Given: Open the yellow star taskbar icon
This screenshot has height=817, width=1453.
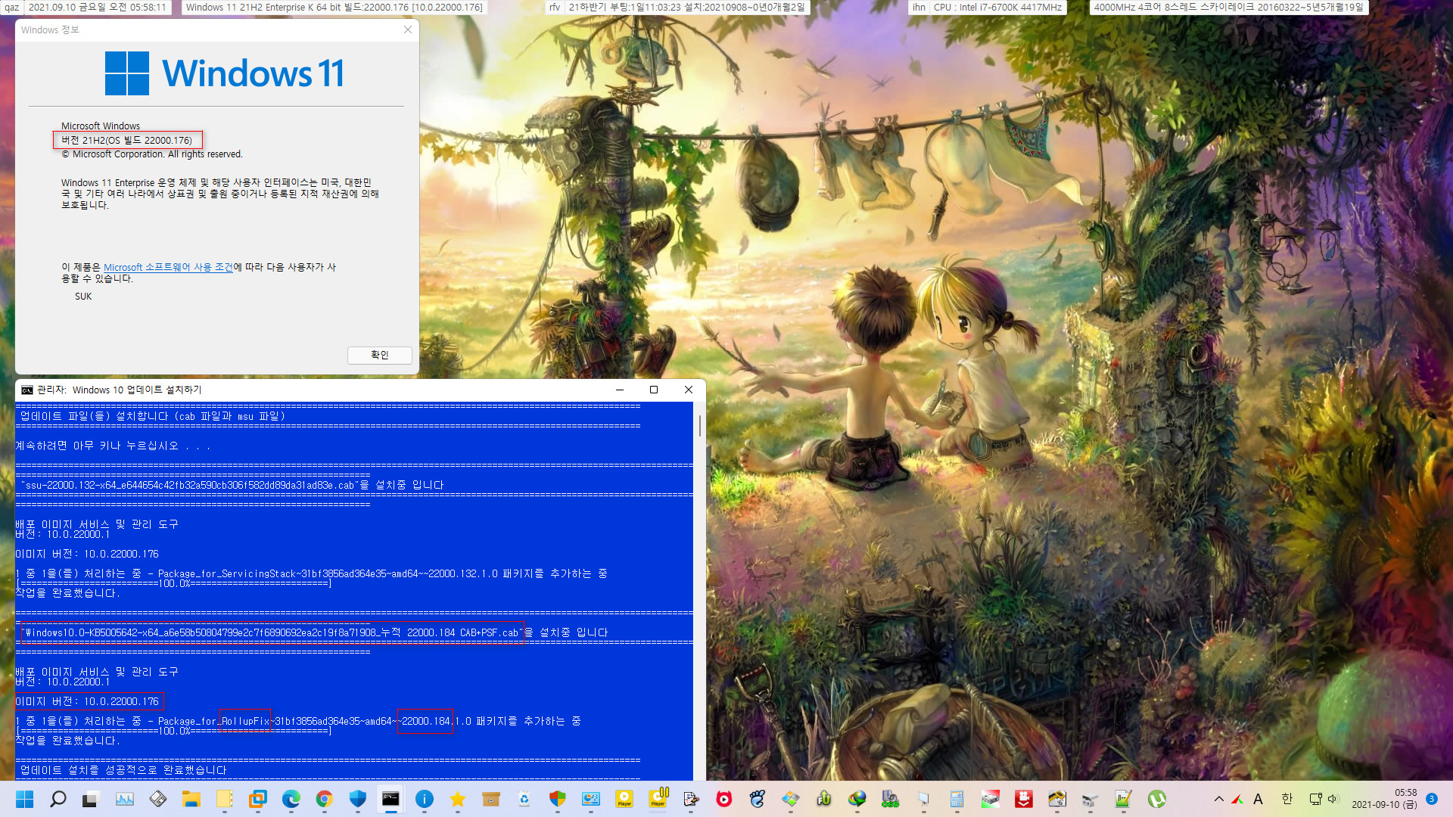Looking at the screenshot, I should (x=458, y=799).
